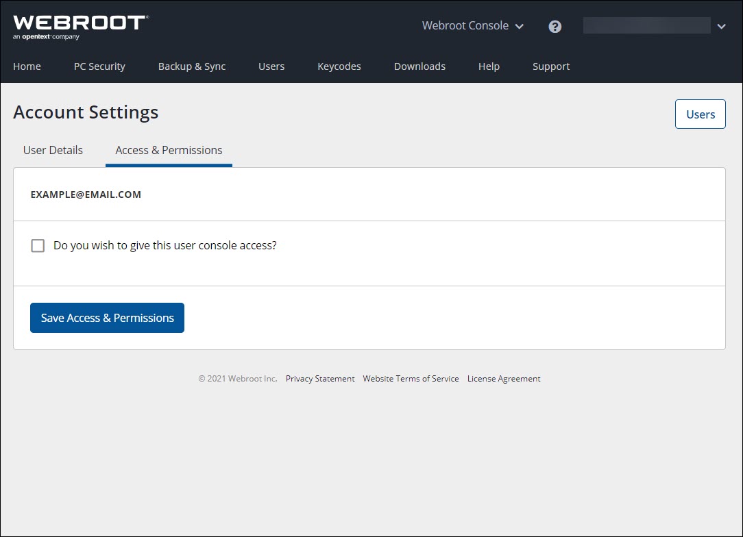Enable console access checkbox for user

click(x=38, y=246)
